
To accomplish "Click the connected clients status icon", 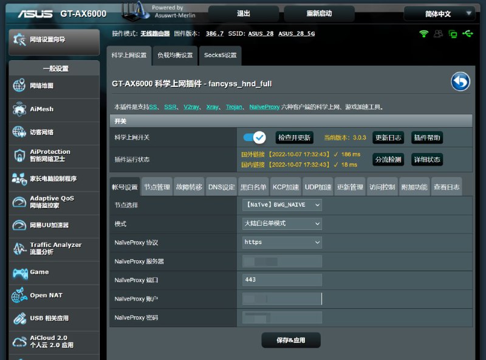I will point(438,33).
